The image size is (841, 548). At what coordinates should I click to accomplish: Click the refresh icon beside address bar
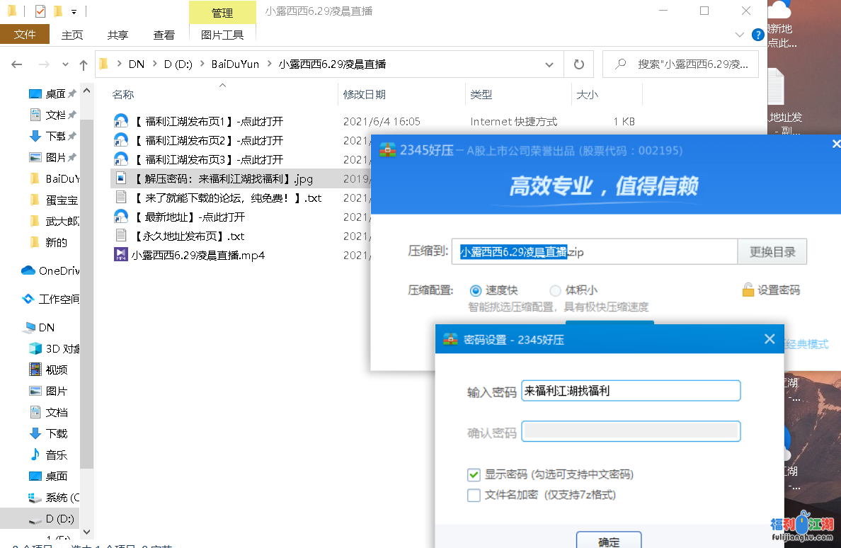tap(578, 64)
